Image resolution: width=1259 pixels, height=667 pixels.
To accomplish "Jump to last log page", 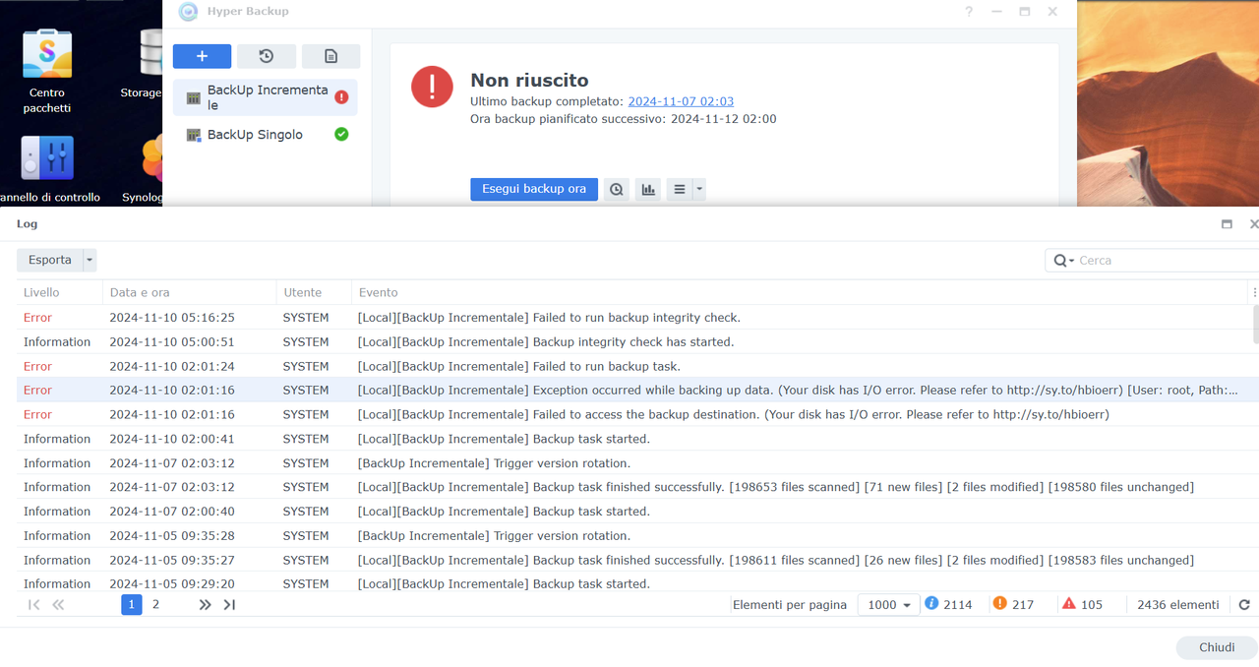I will click(x=229, y=605).
